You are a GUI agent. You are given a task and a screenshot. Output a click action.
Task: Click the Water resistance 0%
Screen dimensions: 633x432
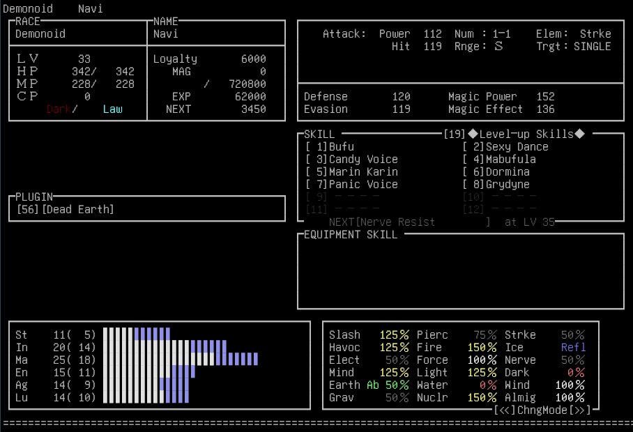[488, 385]
